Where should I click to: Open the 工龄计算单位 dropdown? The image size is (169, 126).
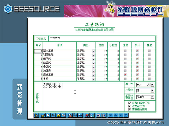tap(152, 97)
